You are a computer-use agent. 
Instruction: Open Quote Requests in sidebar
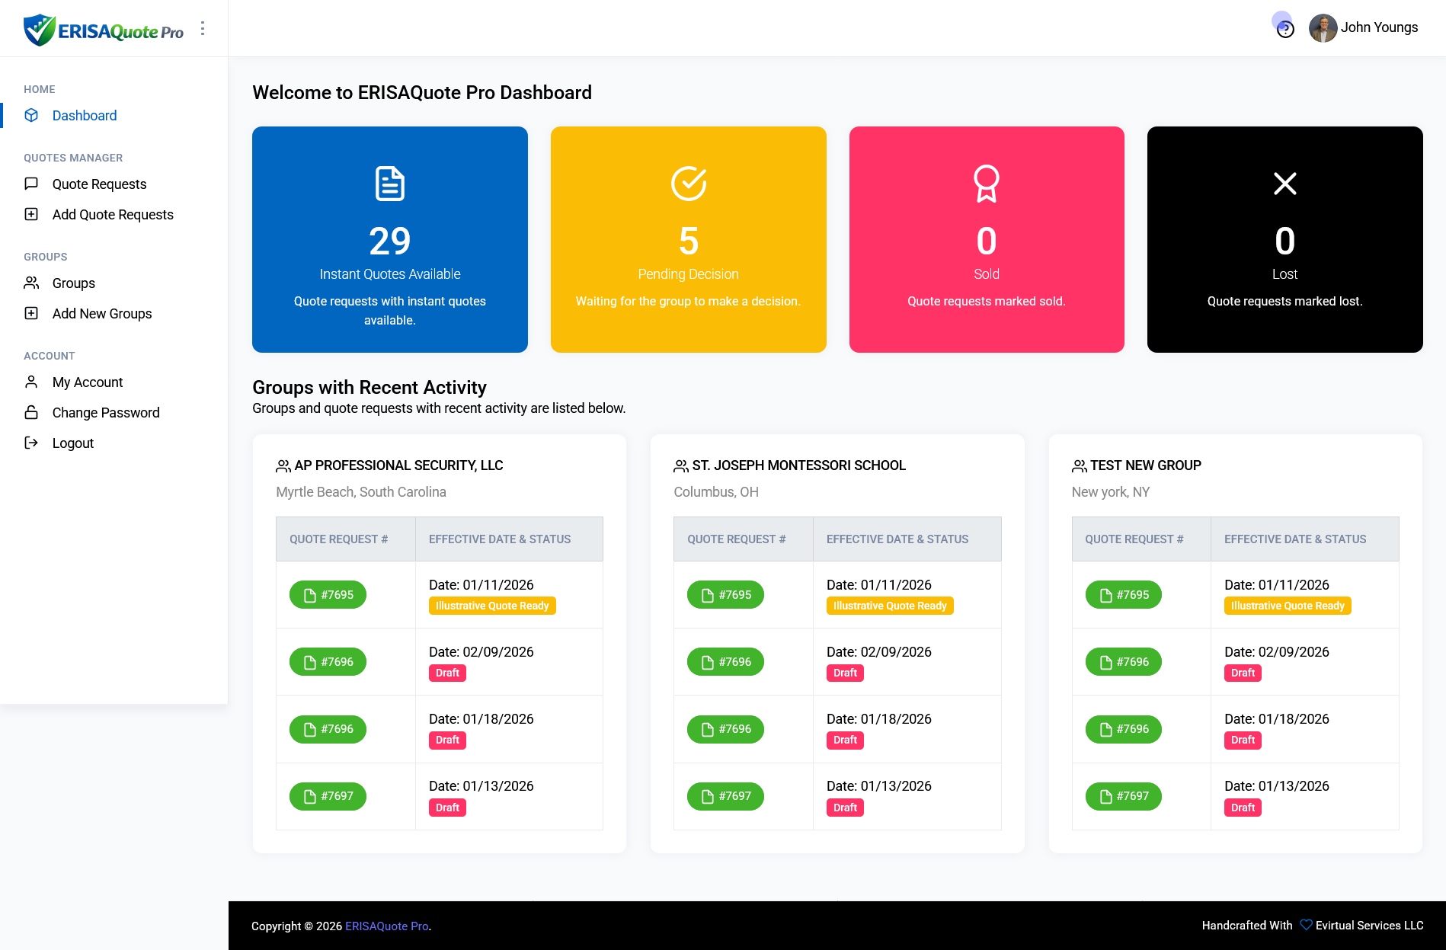(99, 184)
